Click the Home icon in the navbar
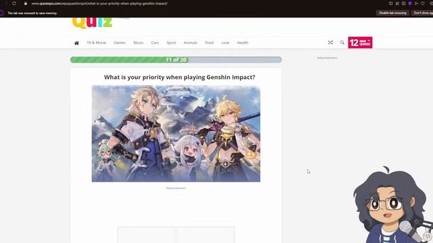Image resolution: width=433 pixels, height=243 pixels. tap(76, 43)
